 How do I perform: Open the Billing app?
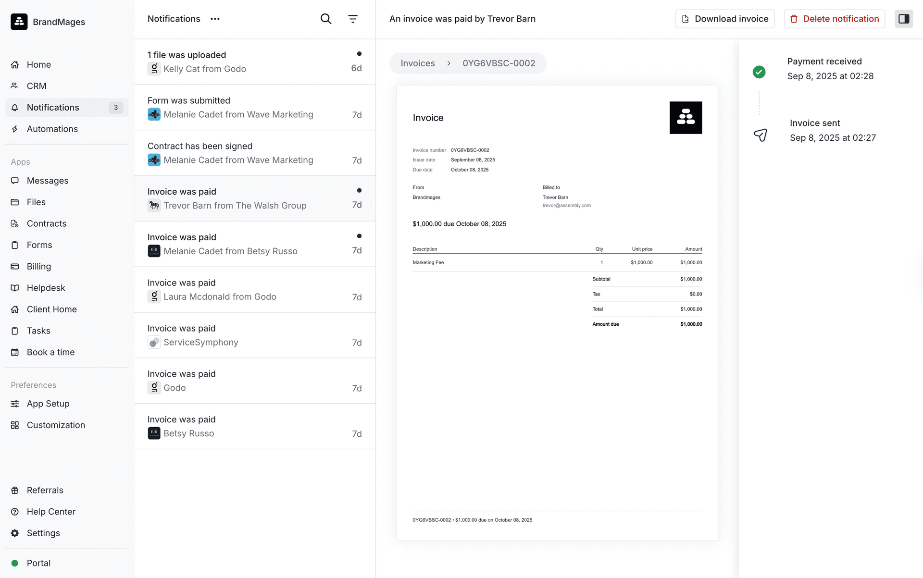(38, 266)
